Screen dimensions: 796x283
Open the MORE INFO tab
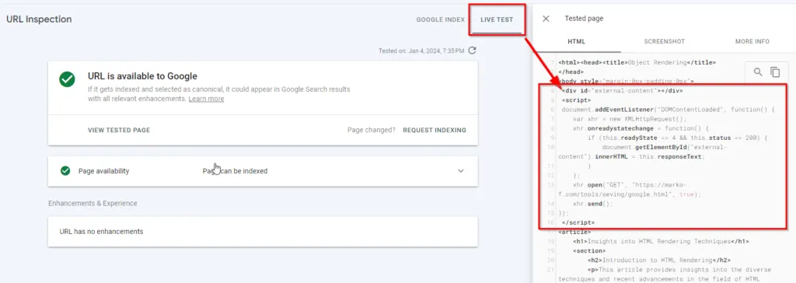click(x=752, y=42)
